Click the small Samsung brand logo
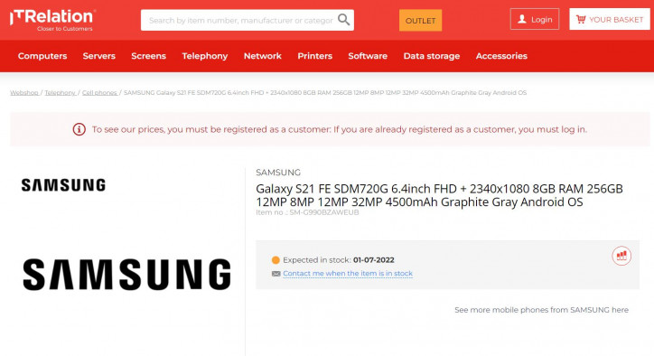The height and width of the screenshot is (356, 654). pyautogui.click(x=63, y=185)
